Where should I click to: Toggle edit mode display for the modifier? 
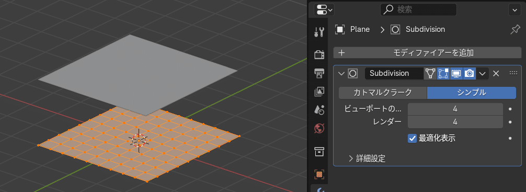coord(443,74)
